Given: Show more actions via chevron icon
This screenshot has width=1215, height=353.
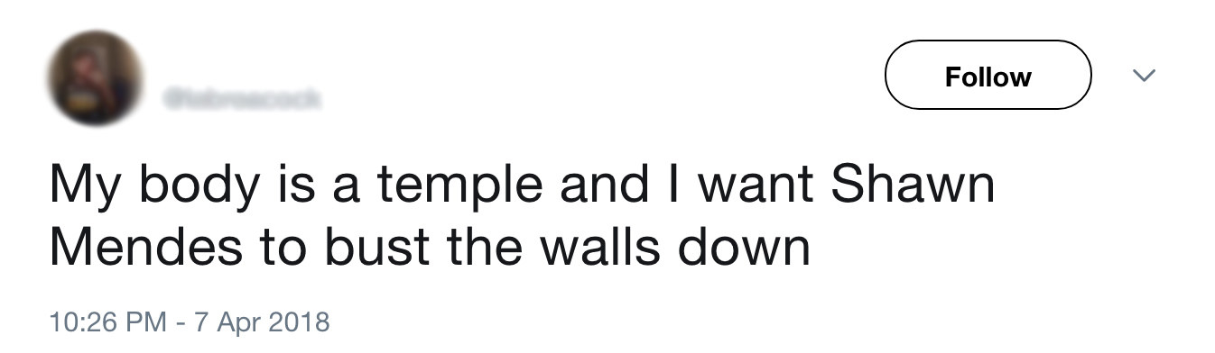Looking at the screenshot, I should pos(1144,77).
